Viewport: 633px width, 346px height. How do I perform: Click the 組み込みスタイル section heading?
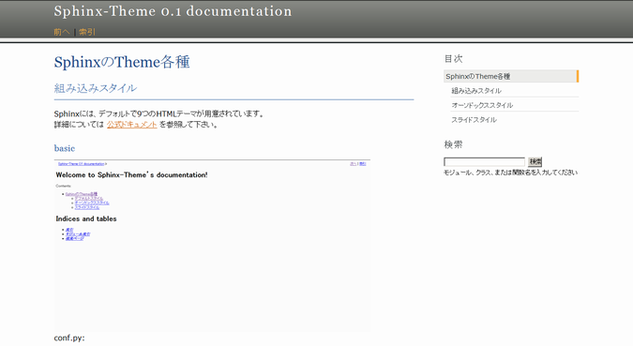96,88
